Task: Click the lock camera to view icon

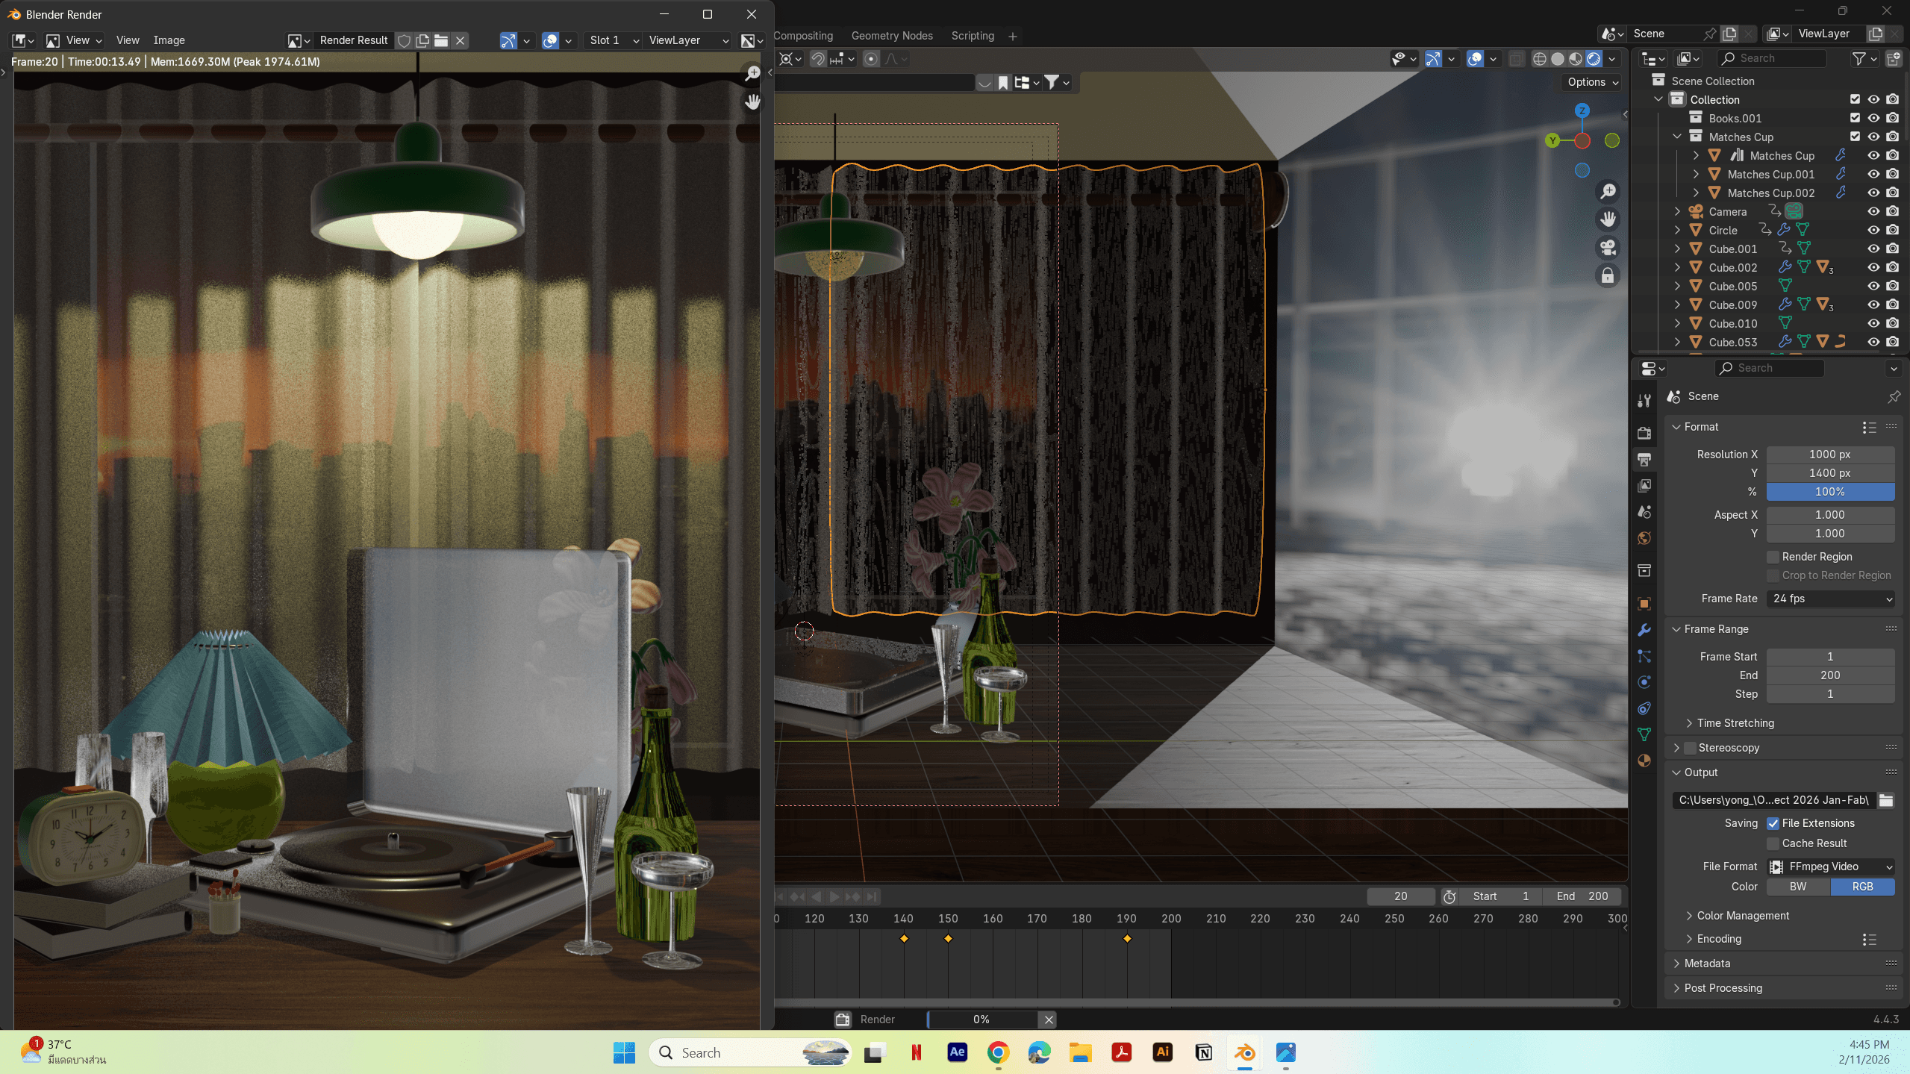Action: pos(1608,276)
